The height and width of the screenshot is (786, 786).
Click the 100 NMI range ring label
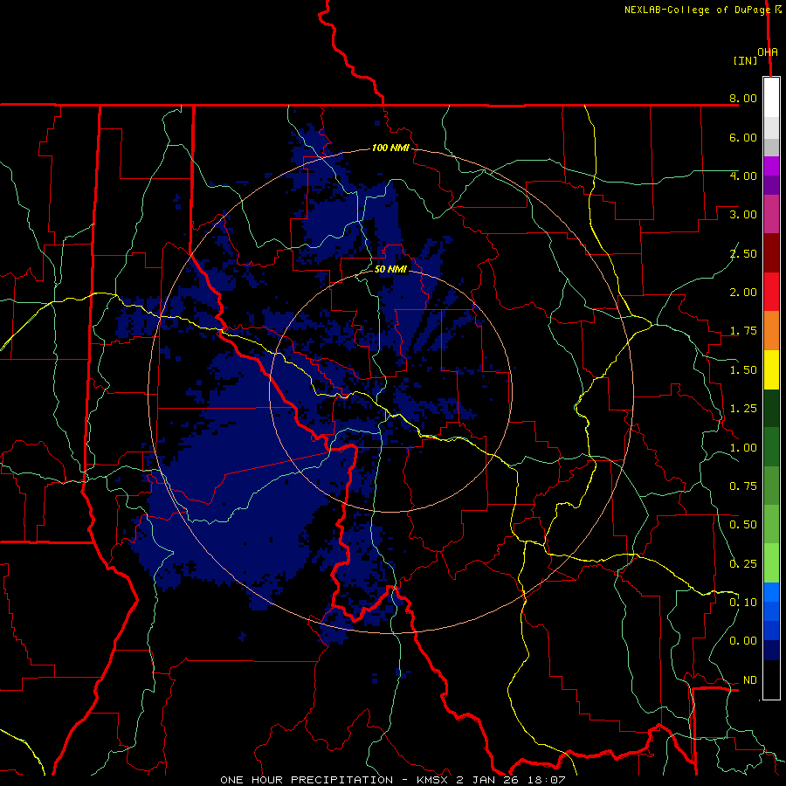coord(390,148)
